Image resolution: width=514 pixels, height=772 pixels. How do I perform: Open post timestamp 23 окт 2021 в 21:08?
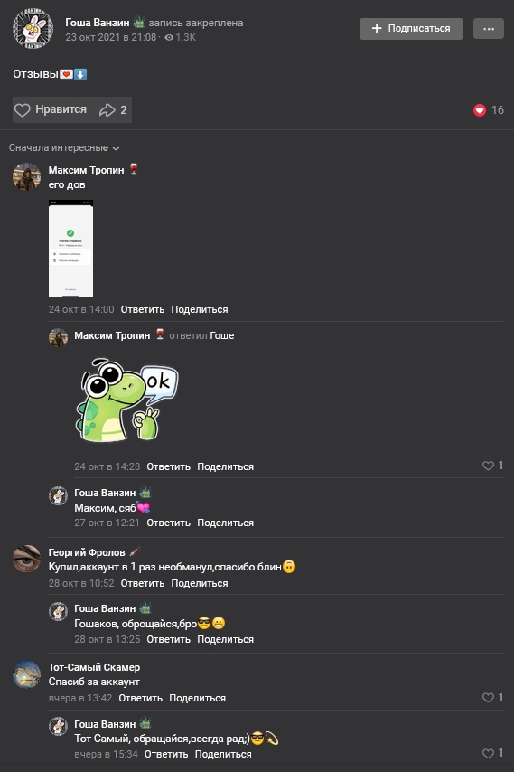click(x=111, y=37)
